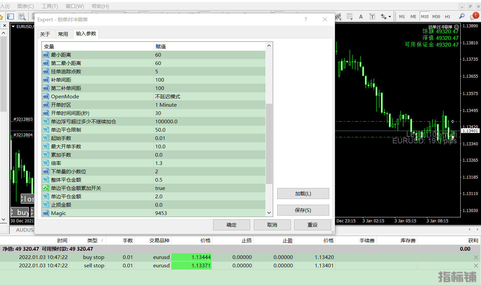Open the 工具(T) menu
481x285 pixels.
[50, 6]
